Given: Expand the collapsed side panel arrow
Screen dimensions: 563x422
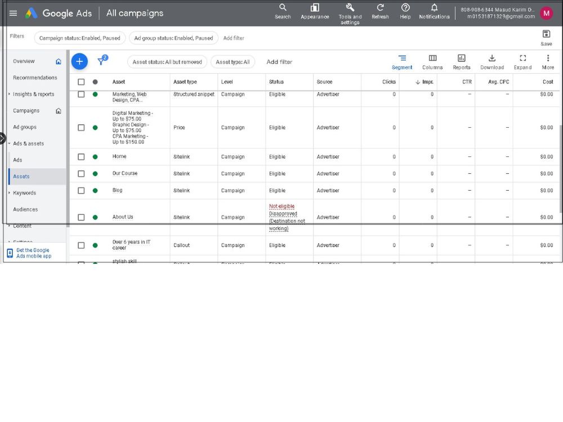Looking at the screenshot, I should point(2,138).
